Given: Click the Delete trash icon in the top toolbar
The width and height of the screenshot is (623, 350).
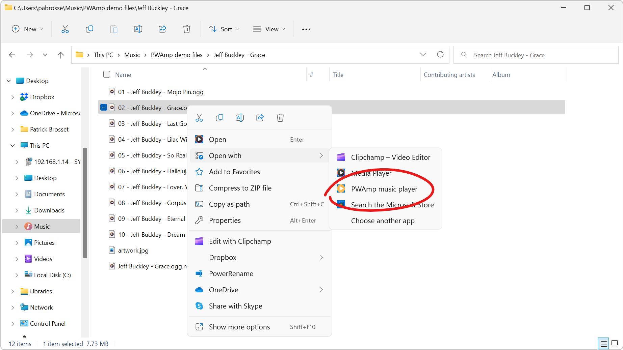Looking at the screenshot, I should point(186,29).
